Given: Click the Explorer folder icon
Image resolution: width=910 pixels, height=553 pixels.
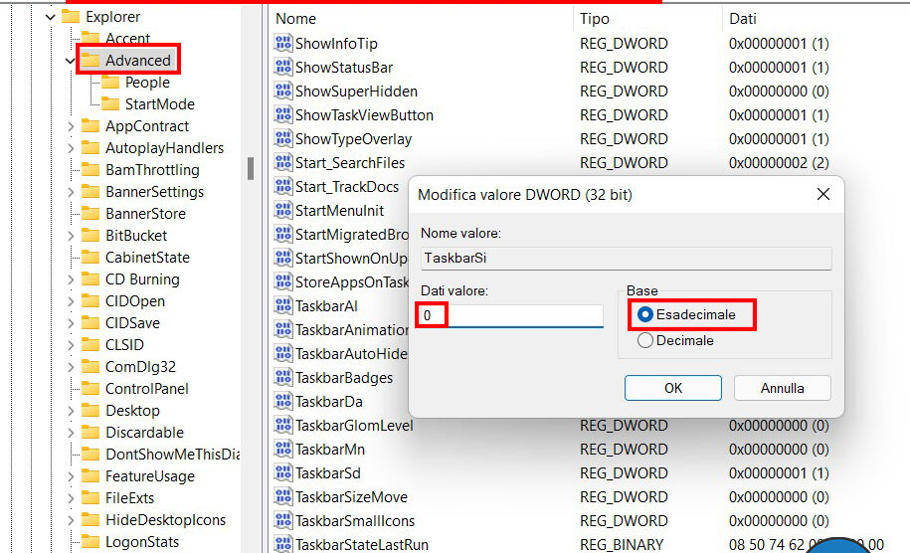Looking at the screenshot, I should [x=71, y=16].
